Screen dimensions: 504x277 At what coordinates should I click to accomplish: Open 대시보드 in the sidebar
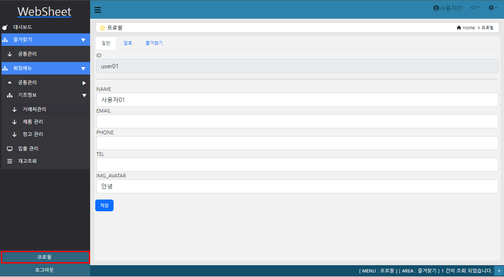tap(23, 27)
